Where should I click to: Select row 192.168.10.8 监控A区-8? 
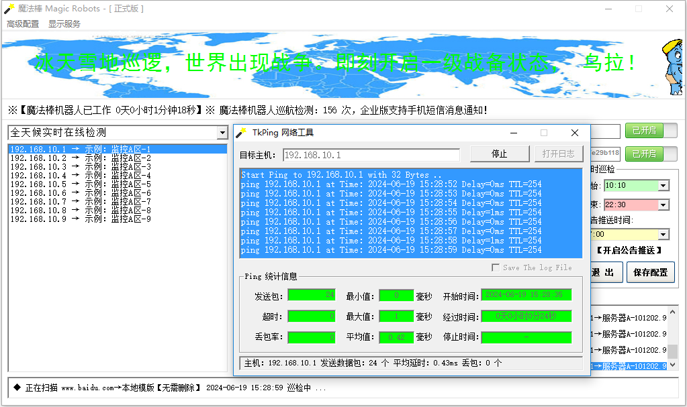coord(118,211)
